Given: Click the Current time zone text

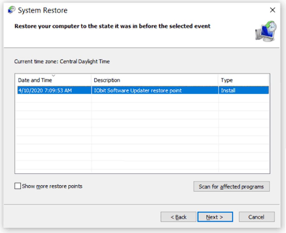Looking at the screenshot, I should [x=62, y=61].
